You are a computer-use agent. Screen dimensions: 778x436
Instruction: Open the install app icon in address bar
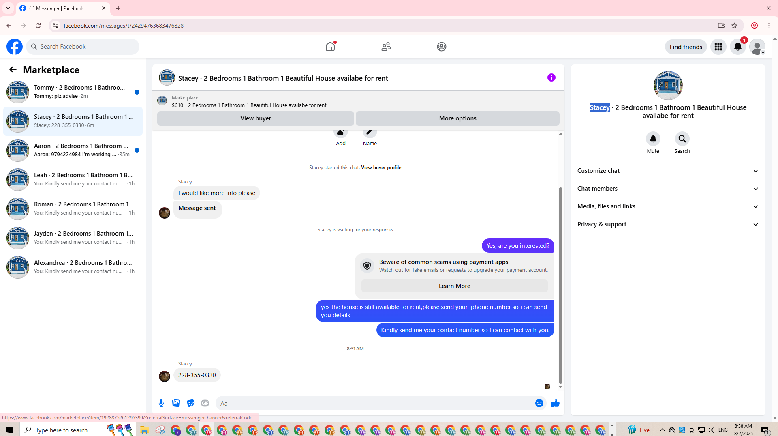(721, 26)
